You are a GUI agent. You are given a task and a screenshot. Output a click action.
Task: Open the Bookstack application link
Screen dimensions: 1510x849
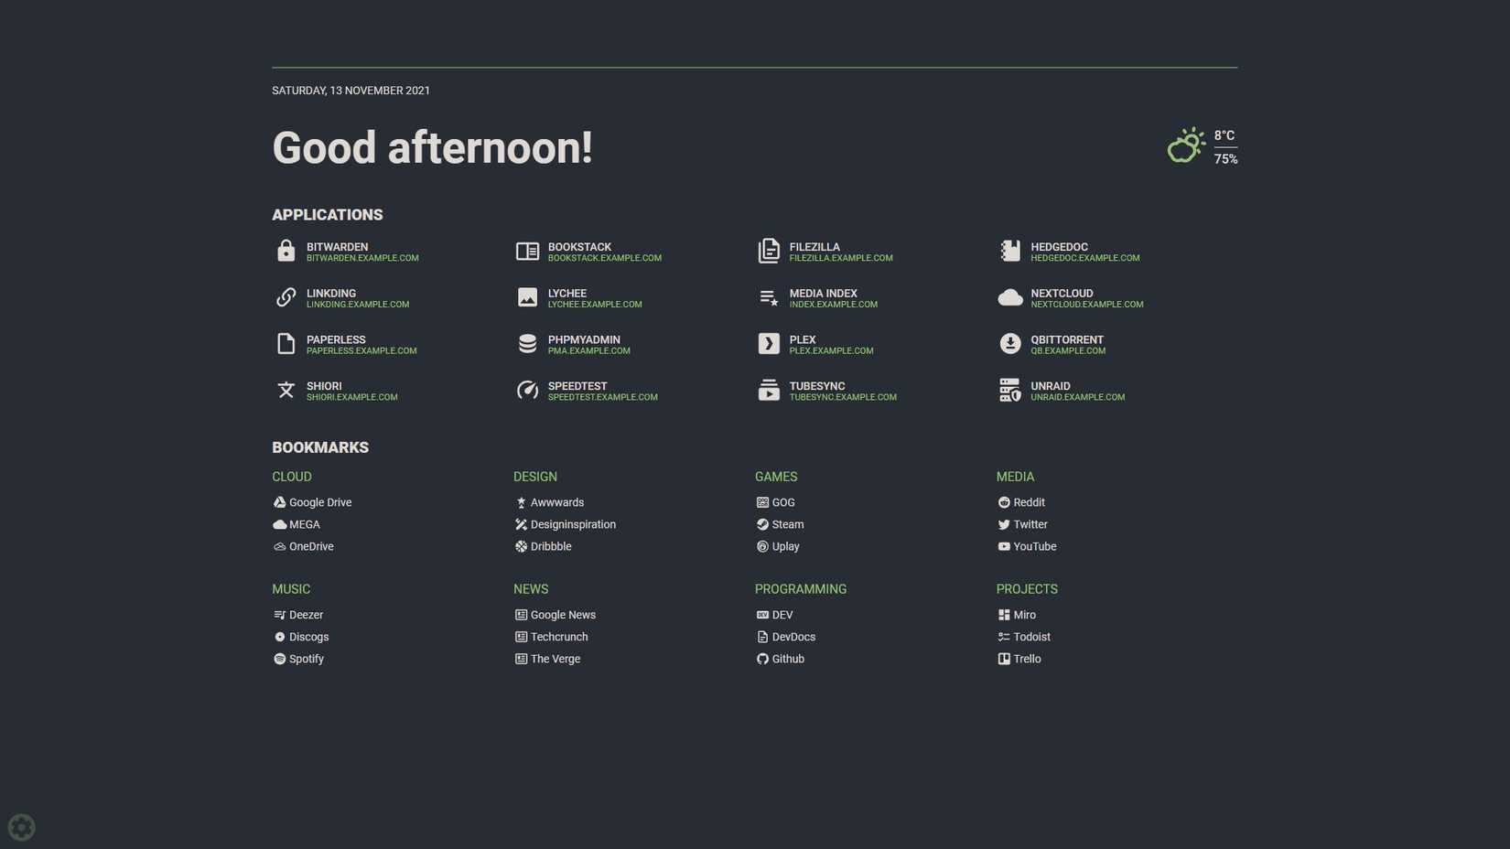point(579,248)
